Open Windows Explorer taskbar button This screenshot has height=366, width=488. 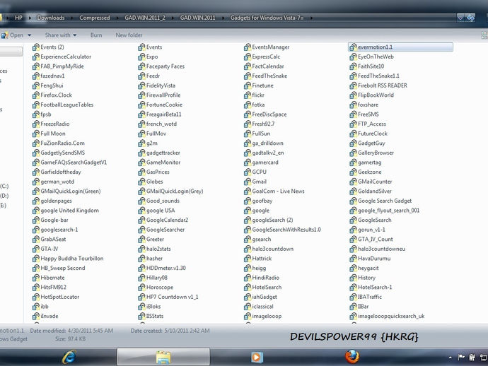tap(163, 357)
